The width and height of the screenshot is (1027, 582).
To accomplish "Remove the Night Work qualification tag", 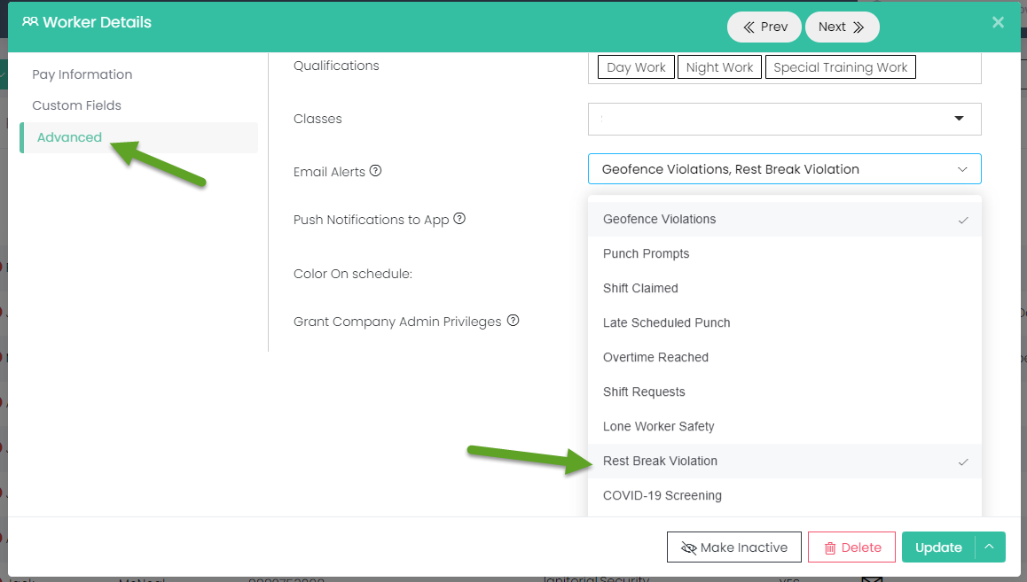I will click(x=719, y=67).
